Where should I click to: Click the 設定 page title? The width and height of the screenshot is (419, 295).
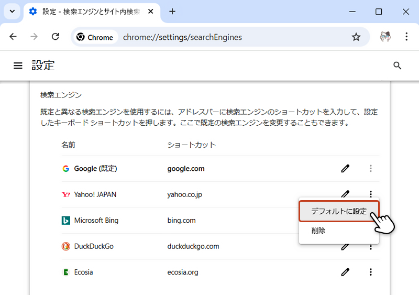43,65
